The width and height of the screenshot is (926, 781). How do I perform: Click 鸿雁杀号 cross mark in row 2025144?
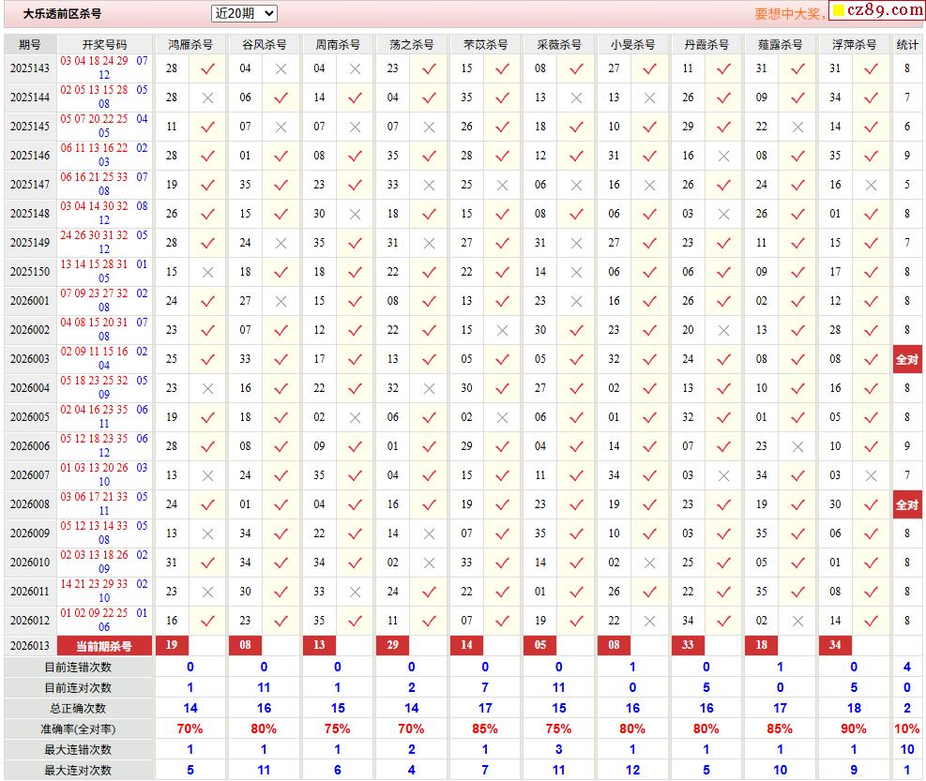(x=208, y=98)
